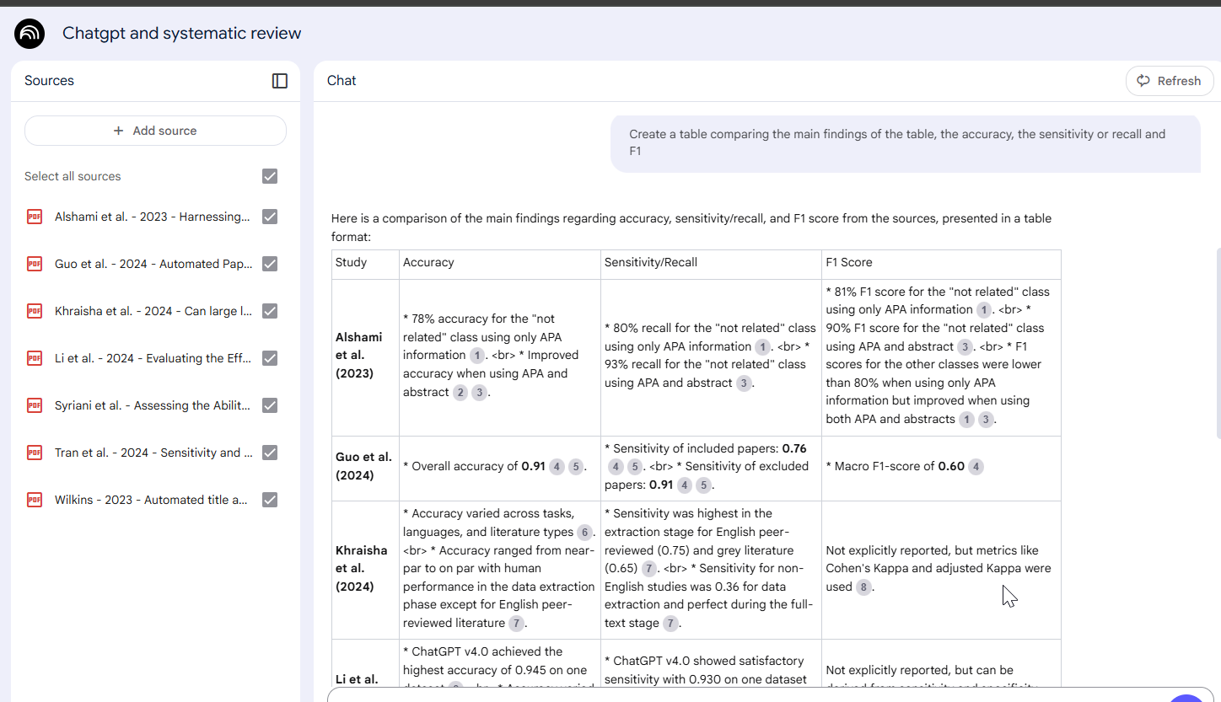1221x702 pixels.
Task: Open citation 2 in Alshami accuracy cell
Action: pos(460,392)
